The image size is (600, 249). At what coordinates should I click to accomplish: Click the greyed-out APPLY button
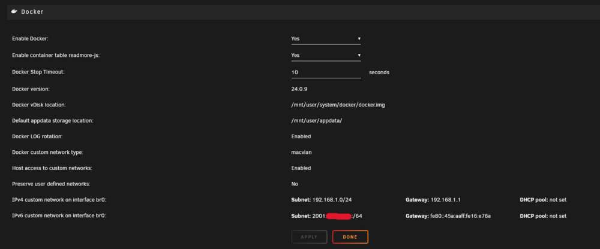(x=309, y=237)
